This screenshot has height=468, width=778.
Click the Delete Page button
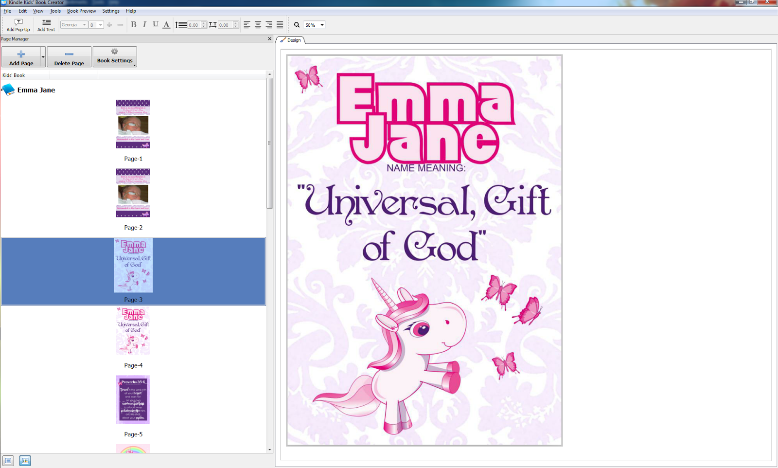[69, 56]
